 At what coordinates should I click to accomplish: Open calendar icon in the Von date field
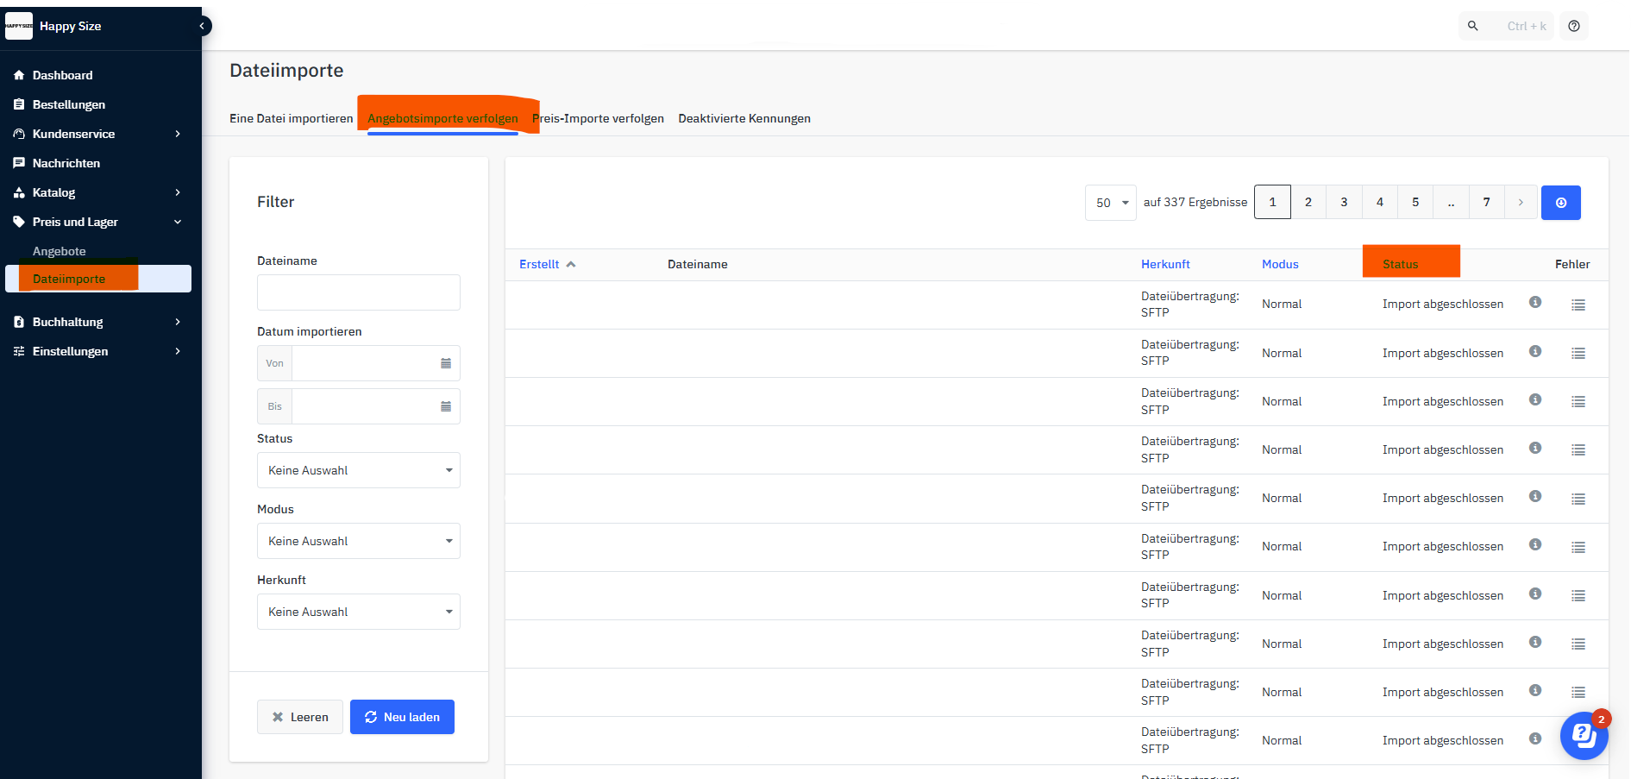pos(446,363)
